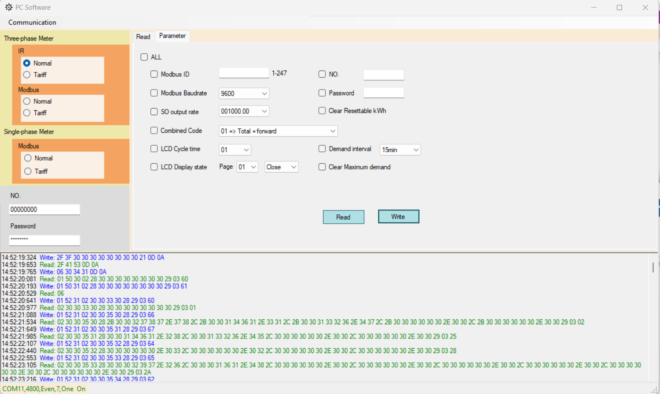Check the Modbus ID option
The width and height of the screenshot is (660, 394).
click(154, 74)
